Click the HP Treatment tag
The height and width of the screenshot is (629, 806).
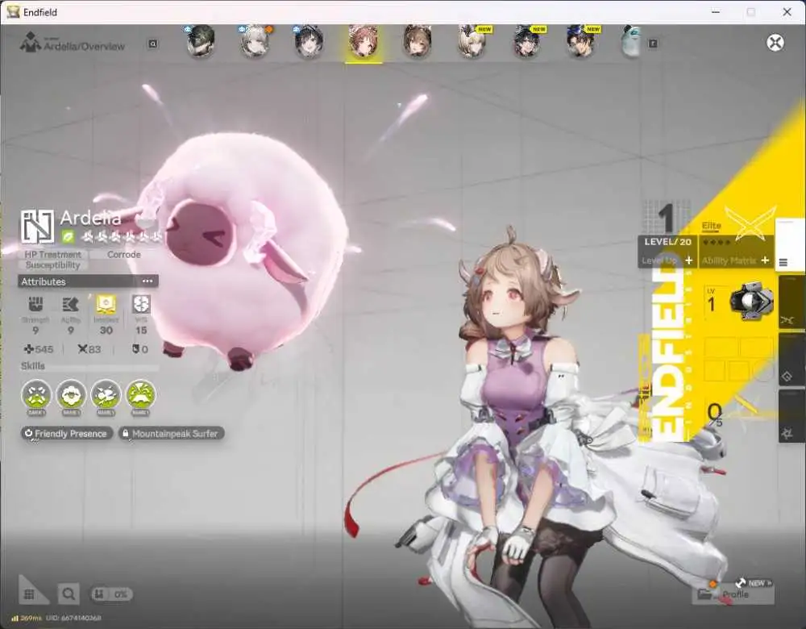[53, 255]
